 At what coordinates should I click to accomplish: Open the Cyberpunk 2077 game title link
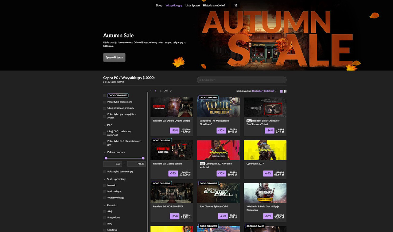(255, 164)
